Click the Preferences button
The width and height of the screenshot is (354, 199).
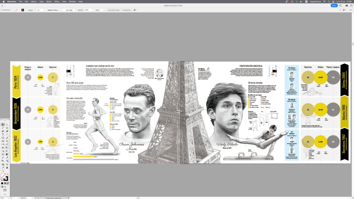[x=127, y=10]
